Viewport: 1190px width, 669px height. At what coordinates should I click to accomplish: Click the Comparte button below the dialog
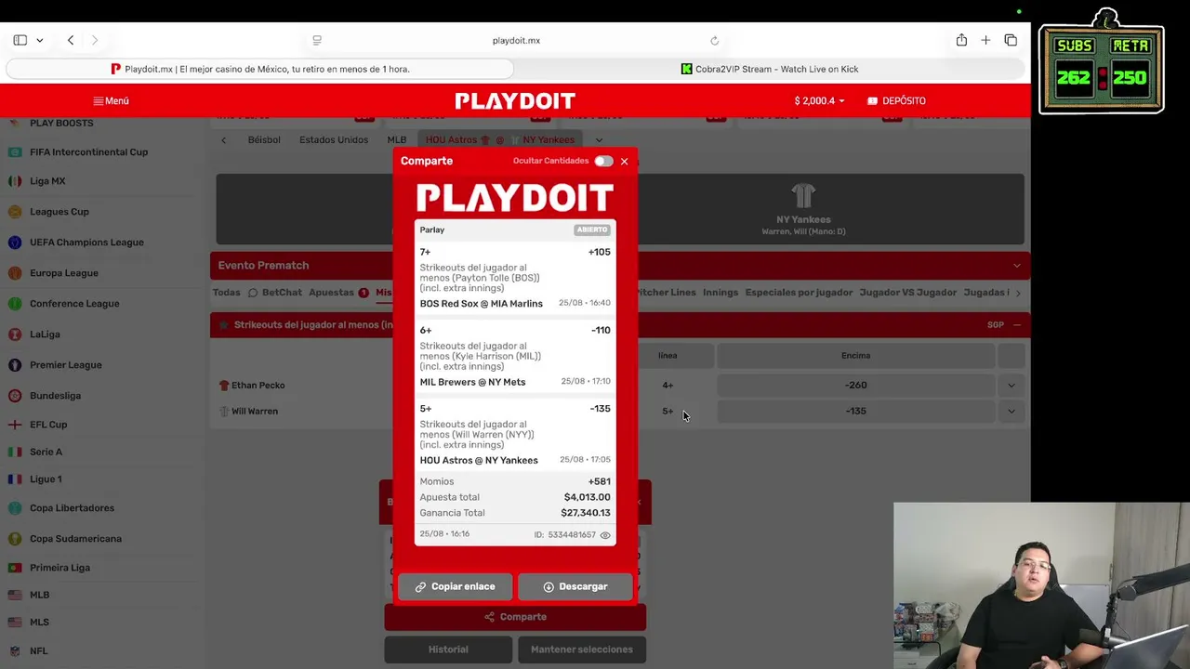coord(515,617)
